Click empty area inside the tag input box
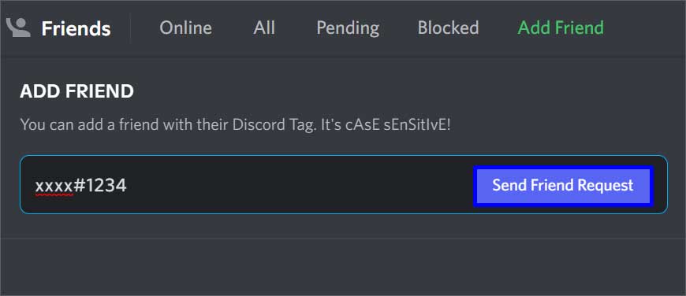686x296 pixels. [x=297, y=186]
